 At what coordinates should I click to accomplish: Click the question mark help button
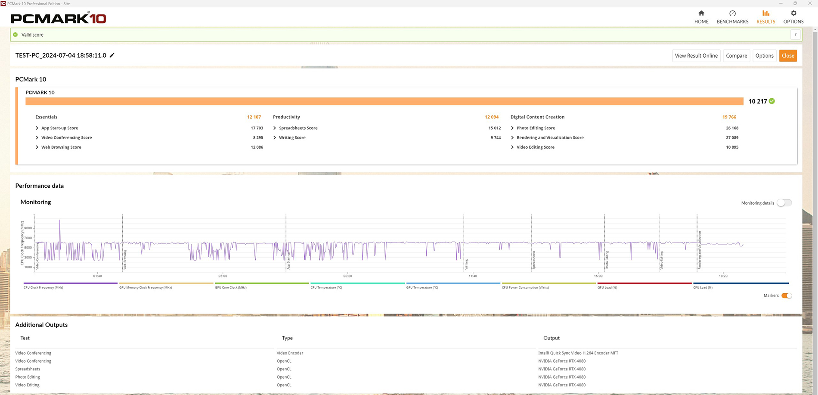pos(796,34)
